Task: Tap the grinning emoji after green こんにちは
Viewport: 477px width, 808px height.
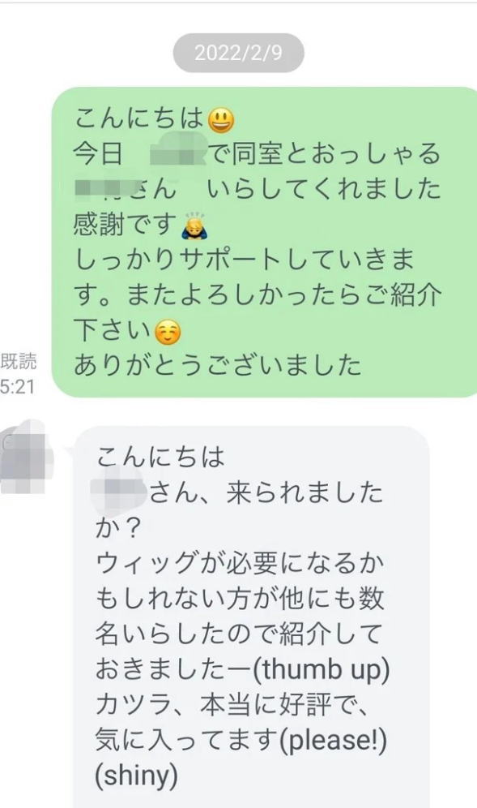Action: (221, 121)
